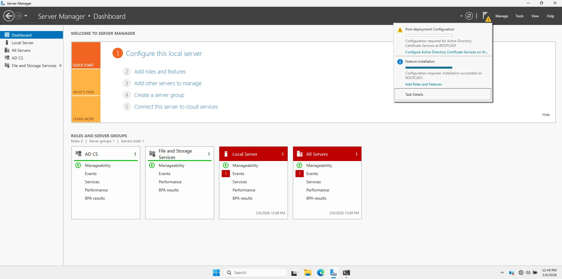The image size is (562, 279).
Task: Click the Dashboard icon in sidebar
Action: pyautogui.click(x=7, y=35)
